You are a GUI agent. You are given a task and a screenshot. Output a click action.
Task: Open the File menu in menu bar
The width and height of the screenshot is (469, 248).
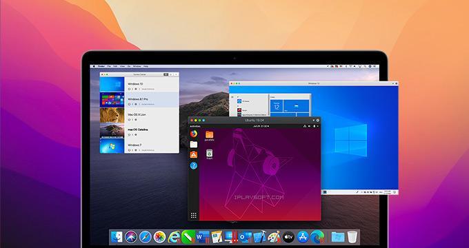tap(109, 66)
